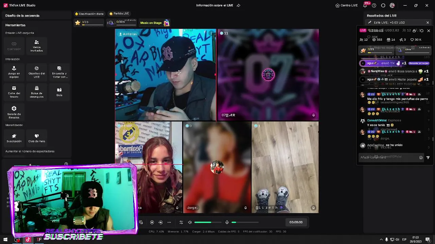Adjust microphone volume slider
The height and width of the screenshot is (244, 435).
[245, 222]
